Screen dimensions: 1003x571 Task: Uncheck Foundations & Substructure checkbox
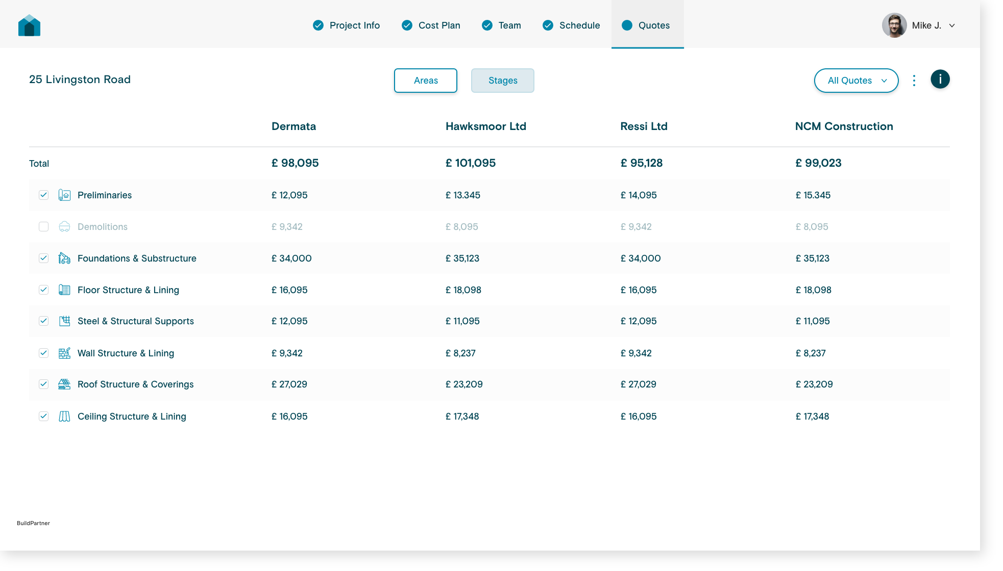pyautogui.click(x=44, y=258)
